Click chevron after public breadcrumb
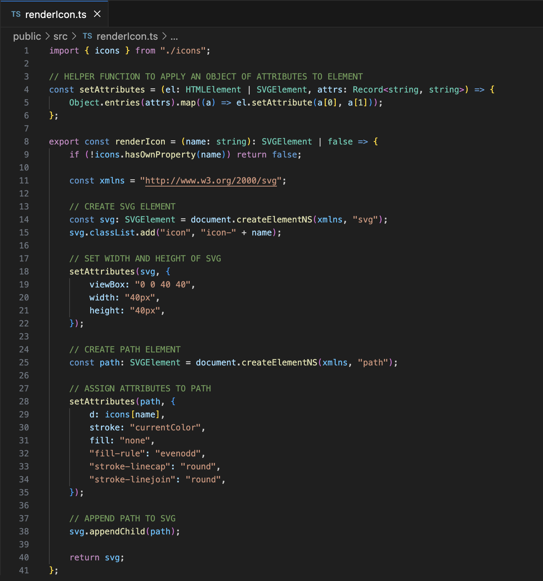Screen dimensions: 543x581 click(x=47, y=36)
